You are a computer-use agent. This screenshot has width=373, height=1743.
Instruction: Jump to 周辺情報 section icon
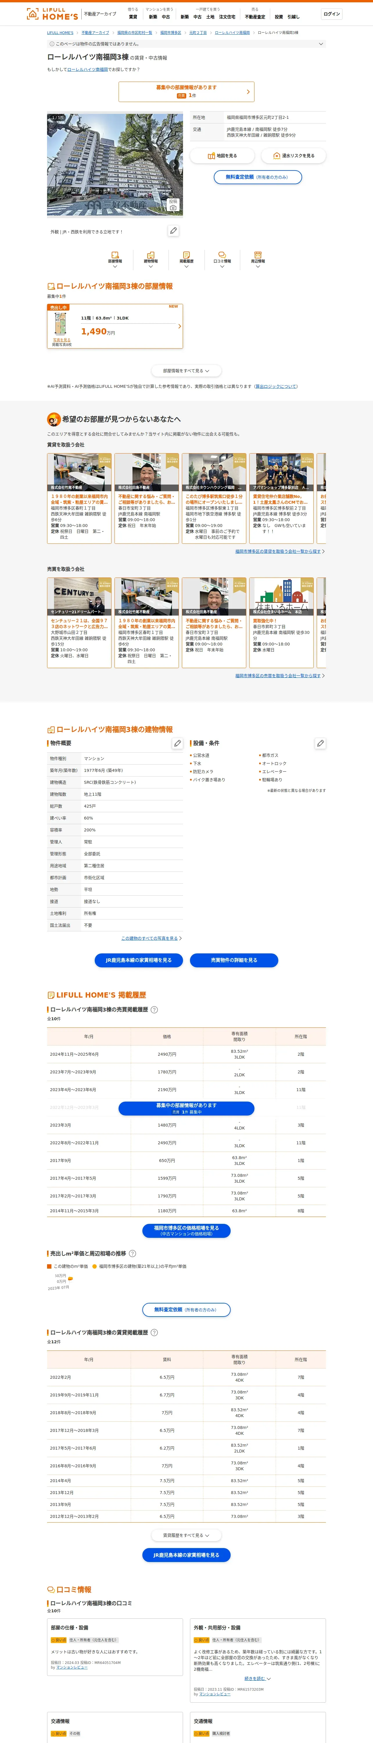[258, 259]
